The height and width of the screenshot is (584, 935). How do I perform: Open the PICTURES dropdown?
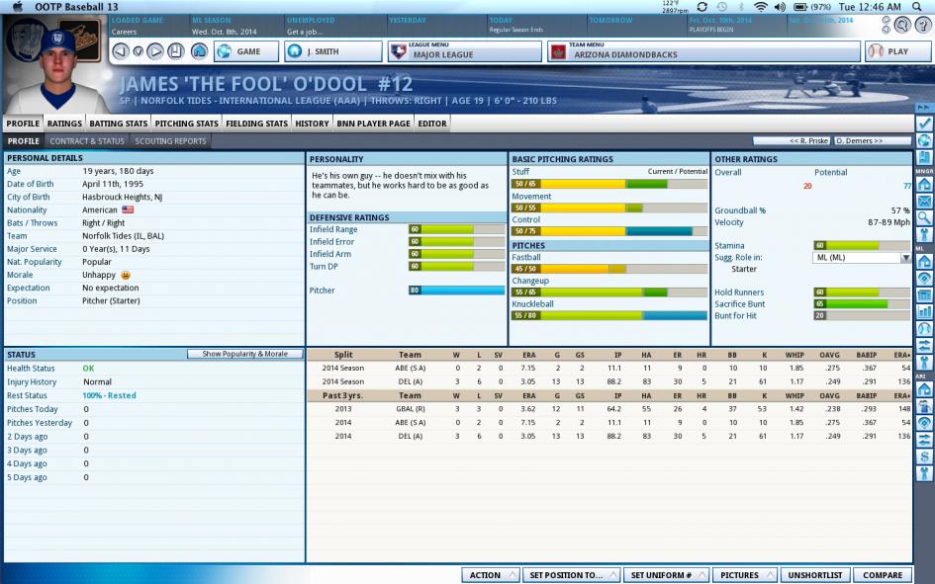click(x=745, y=575)
